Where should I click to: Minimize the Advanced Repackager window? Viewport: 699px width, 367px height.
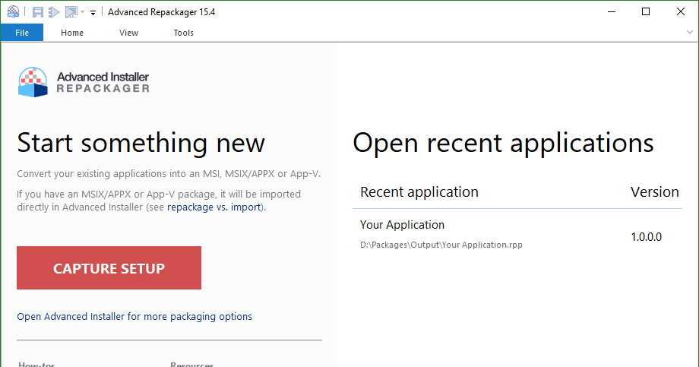[612, 11]
